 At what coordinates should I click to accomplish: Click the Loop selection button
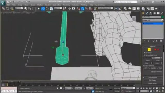point(157,63)
